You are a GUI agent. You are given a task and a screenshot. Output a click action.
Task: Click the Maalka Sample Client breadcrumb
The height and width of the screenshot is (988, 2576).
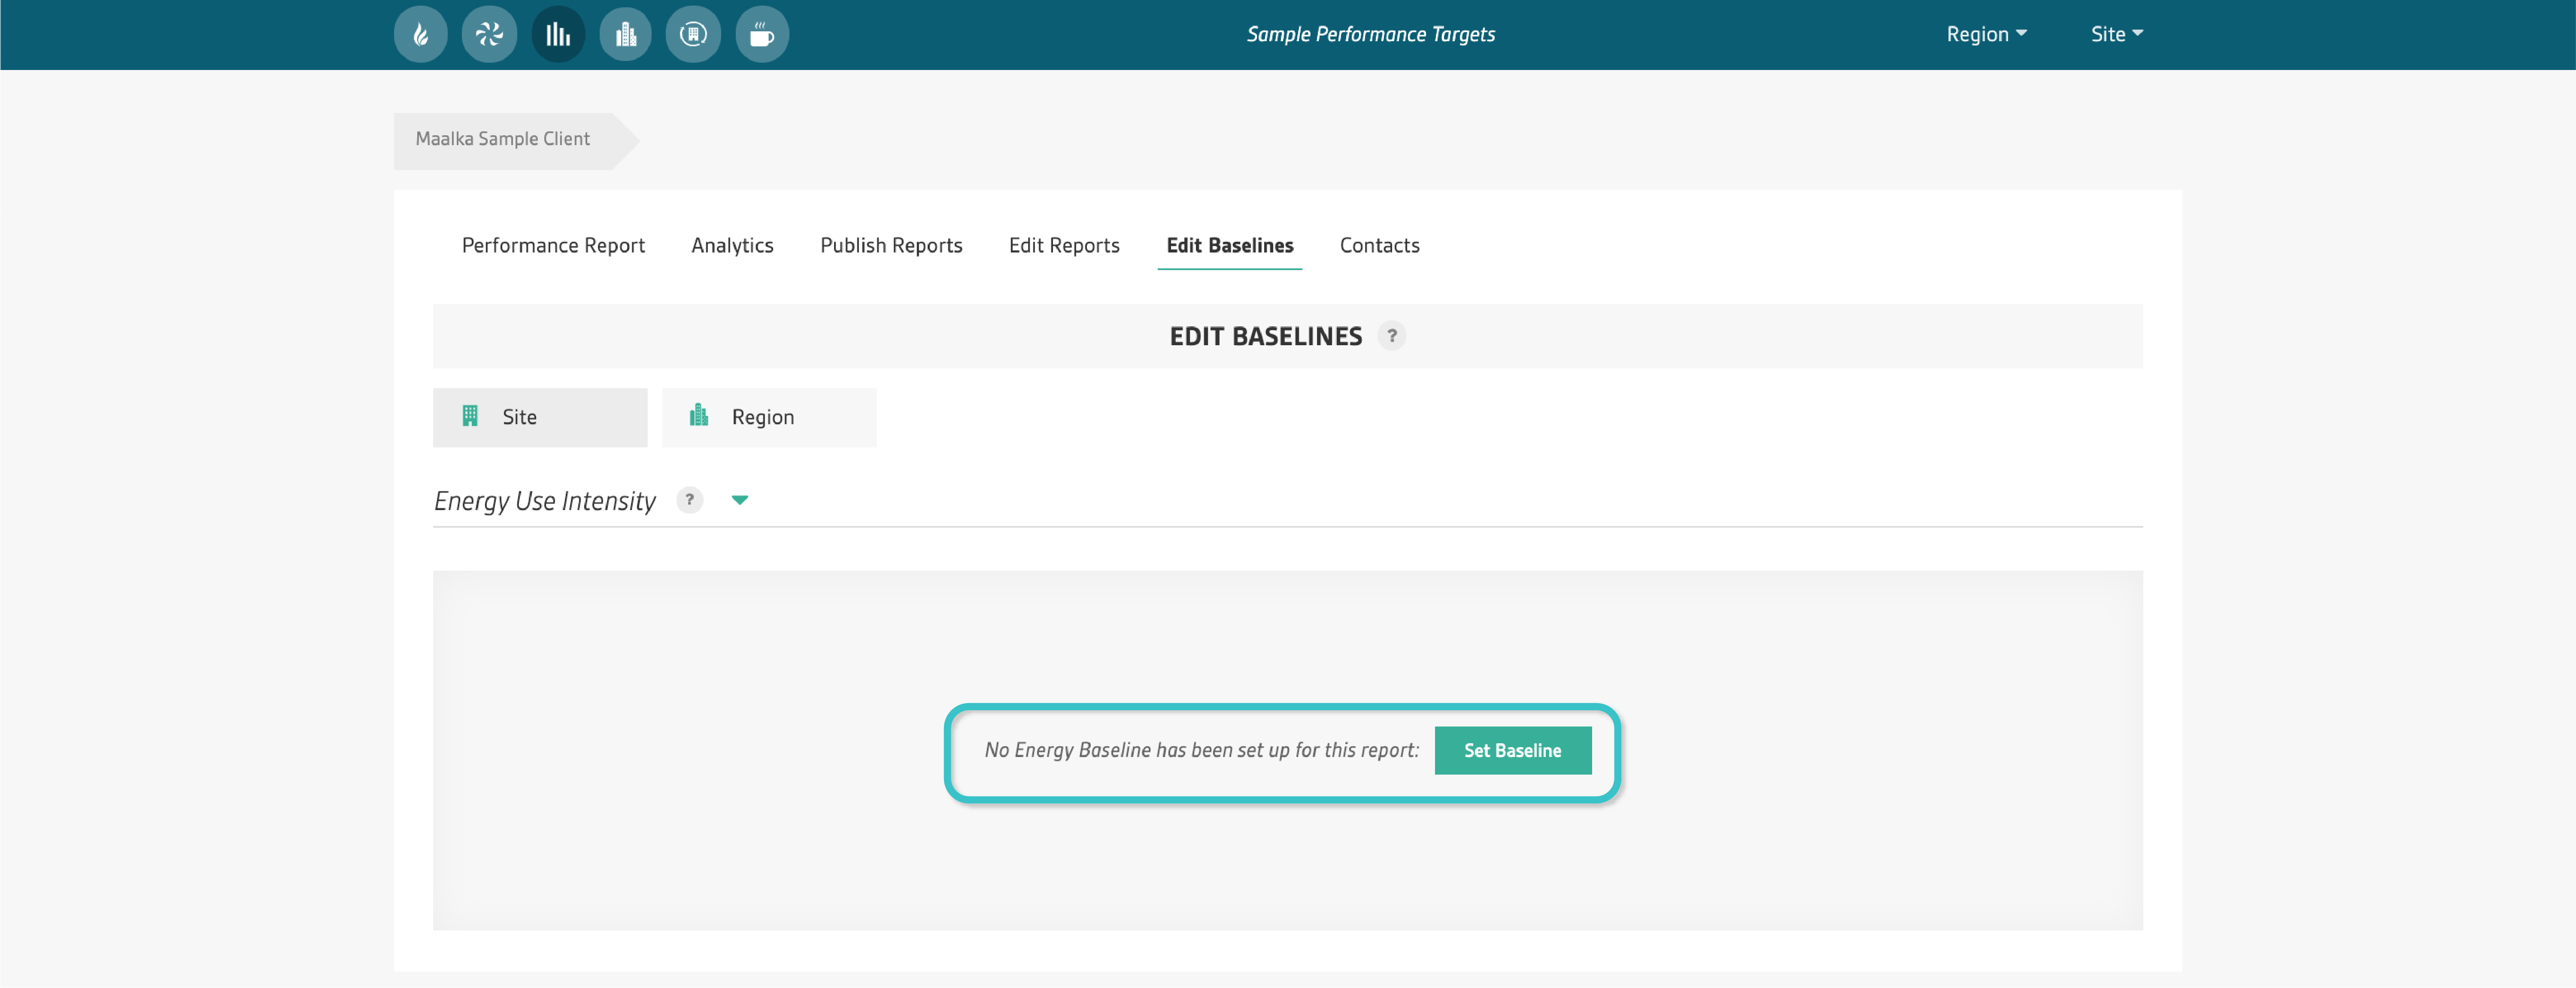[x=503, y=139]
